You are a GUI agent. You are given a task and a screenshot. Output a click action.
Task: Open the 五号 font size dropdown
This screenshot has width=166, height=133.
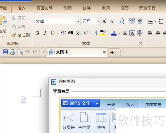point(98,21)
